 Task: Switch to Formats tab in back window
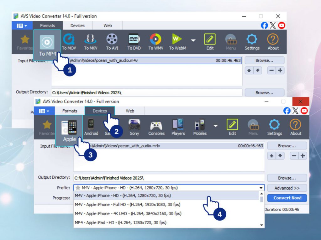tap(48, 26)
